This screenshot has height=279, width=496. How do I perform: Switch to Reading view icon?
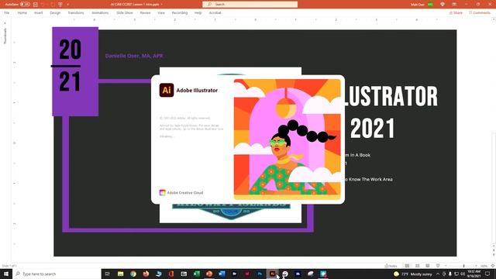click(427, 266)
